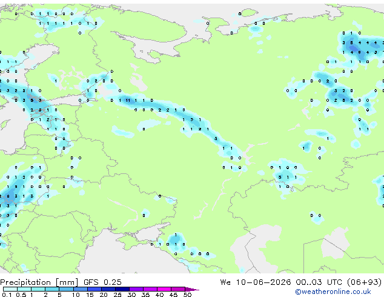Pick the 1–2 mm legend swatch

click(38, 289)
